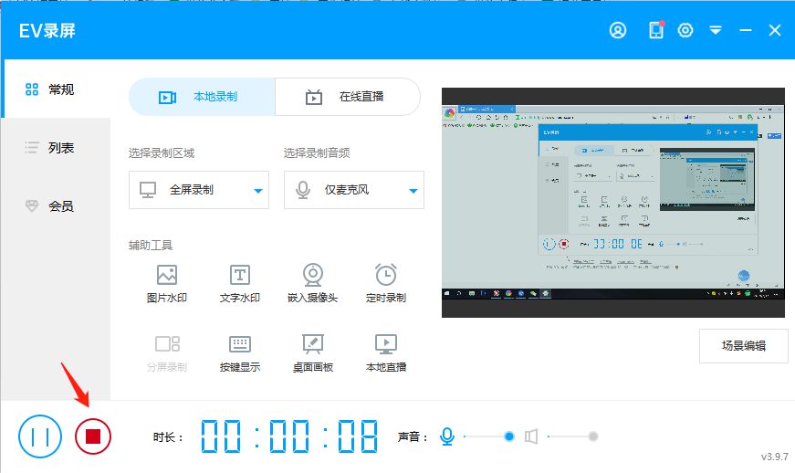Click the 场景编辑 scene edit button
The width and height of the screenshot is (795, 473).
click(x=743, y=345)
